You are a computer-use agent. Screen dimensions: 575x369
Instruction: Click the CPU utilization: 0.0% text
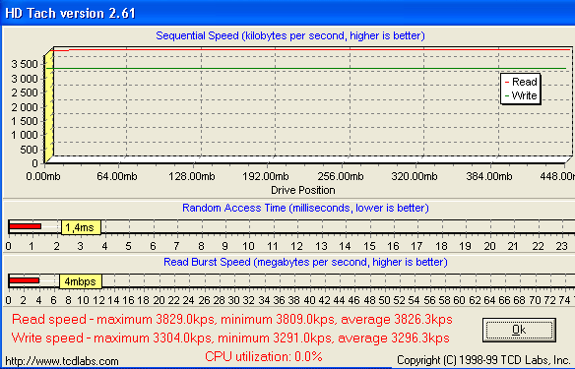tap(263, 356)
